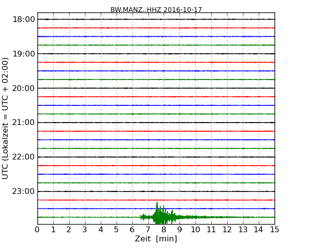
Task: Click x-axis tick label 6
Action: click(132, 230)
